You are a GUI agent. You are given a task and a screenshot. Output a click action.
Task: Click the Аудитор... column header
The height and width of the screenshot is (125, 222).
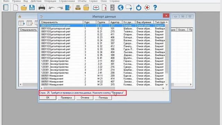tap(116, 22)
